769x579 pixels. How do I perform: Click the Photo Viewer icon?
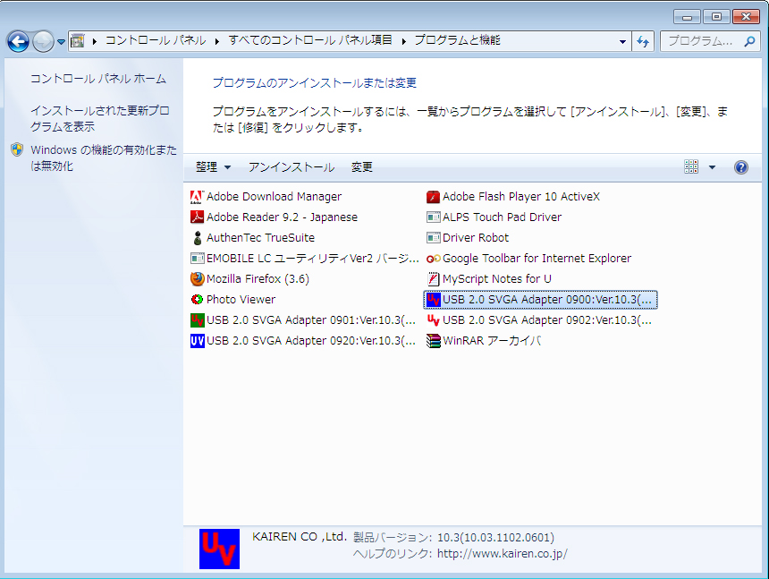[x=197, y=299]
